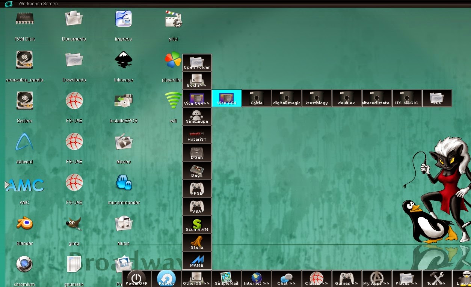Open the playonlinux desktop icon

pyautogui.click(x=173, y=60)
